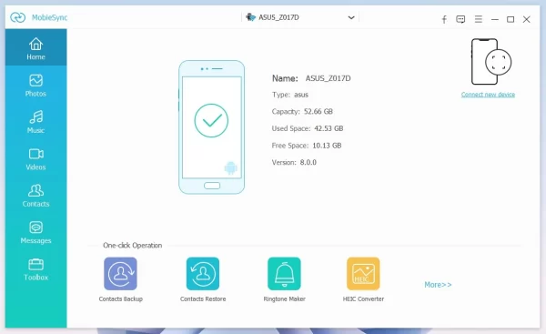This screenshot has height=334, width=546.
Task: Click the MobieSync title text
Action: (x=49, y=17)
